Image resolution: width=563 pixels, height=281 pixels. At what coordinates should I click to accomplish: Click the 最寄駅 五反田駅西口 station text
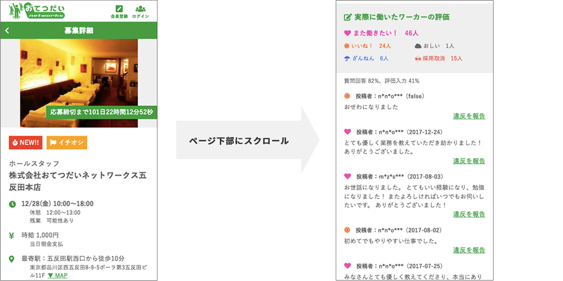pos(73,259)
